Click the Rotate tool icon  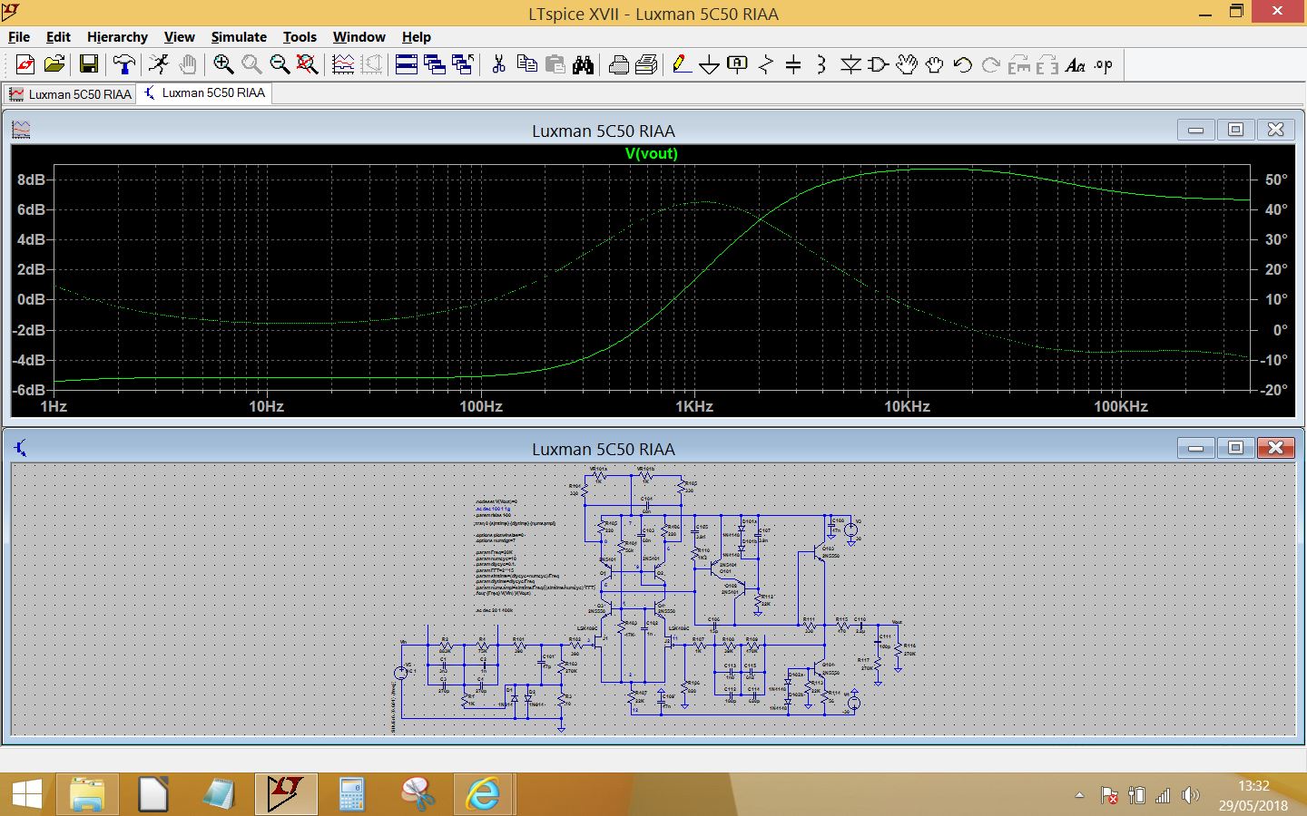1019,64
